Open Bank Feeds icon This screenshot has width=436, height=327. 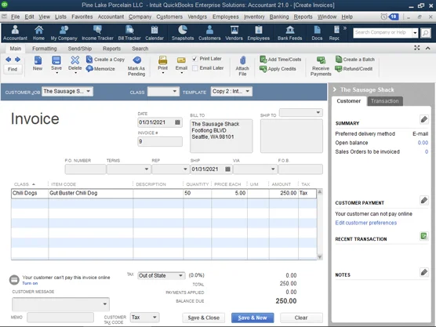(x=289, y=32)
